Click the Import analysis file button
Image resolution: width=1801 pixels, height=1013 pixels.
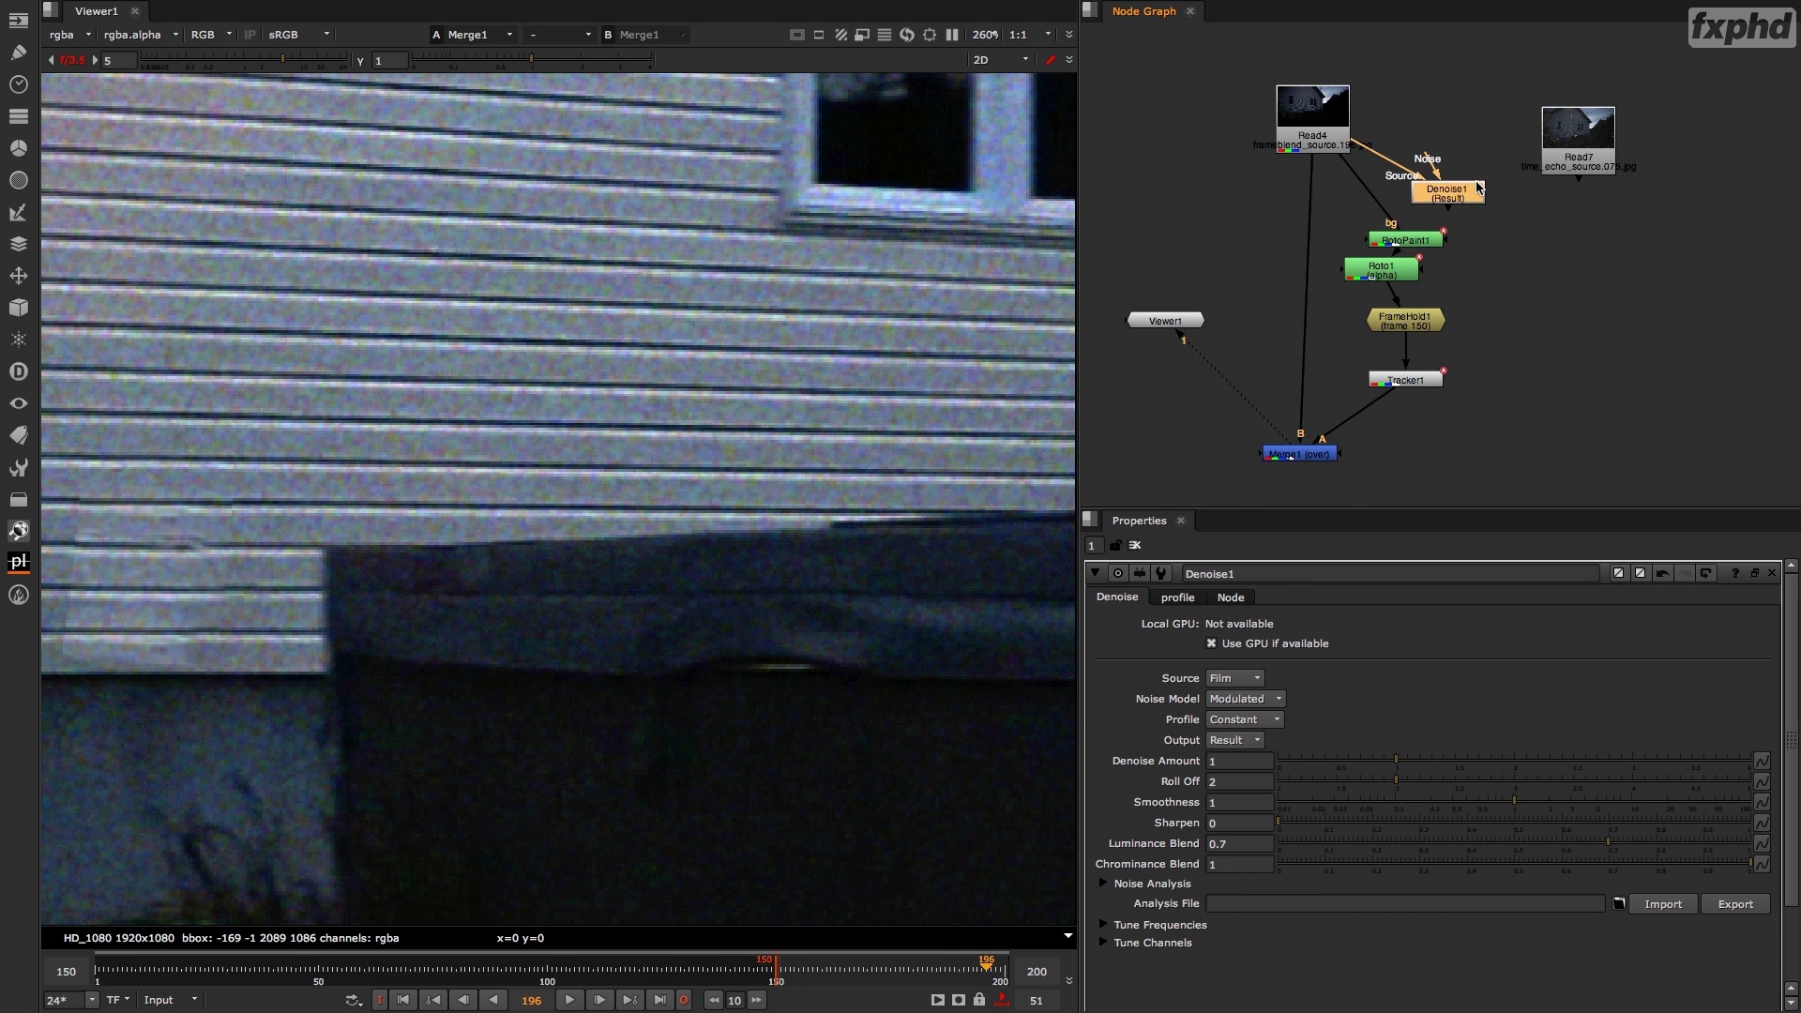[x=1662, y=904]
